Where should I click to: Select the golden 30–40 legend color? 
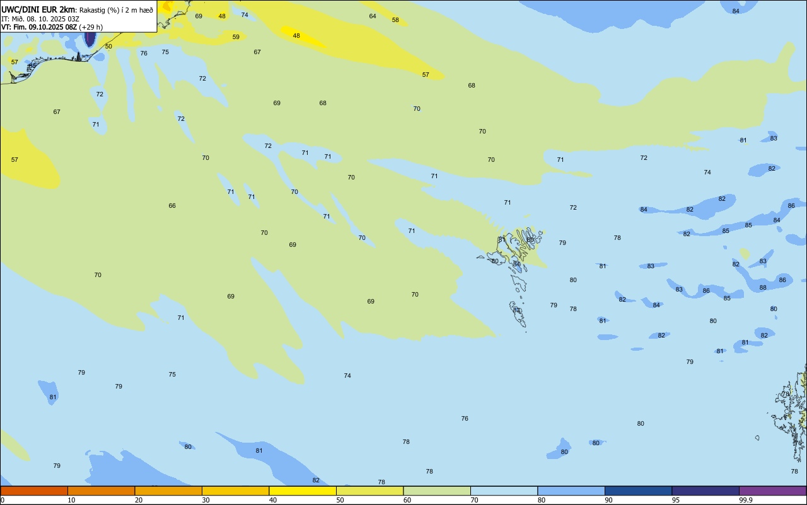point(235,491)
